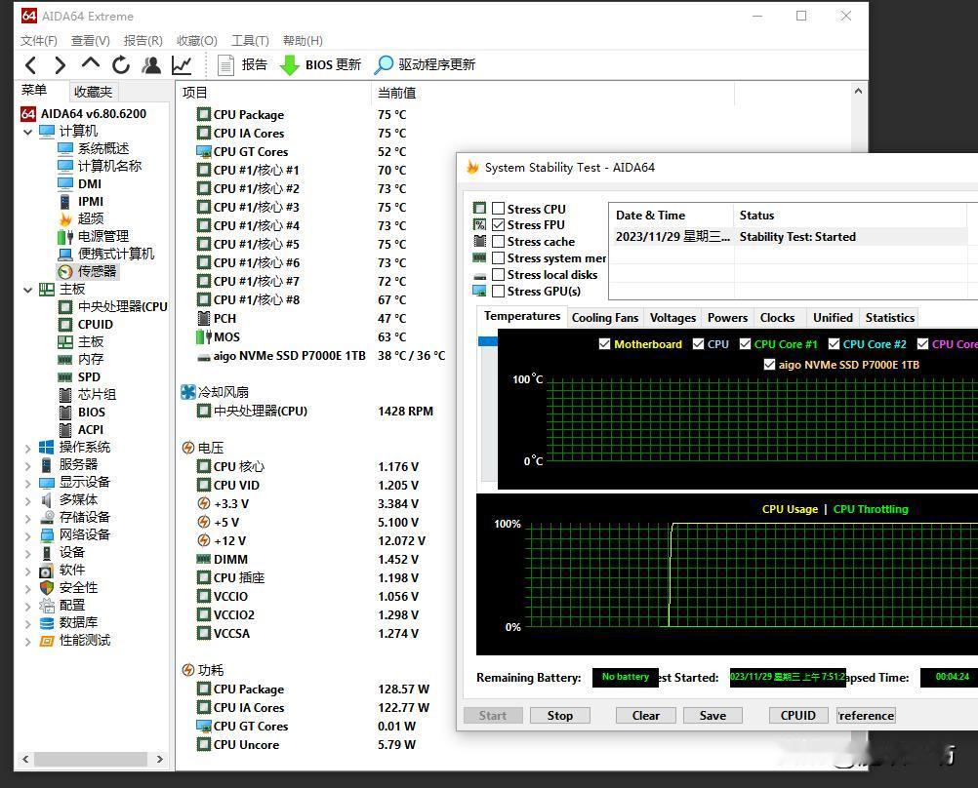
Task: Click the green BIOS 更新 download icon
Action: tap(290, 64)
